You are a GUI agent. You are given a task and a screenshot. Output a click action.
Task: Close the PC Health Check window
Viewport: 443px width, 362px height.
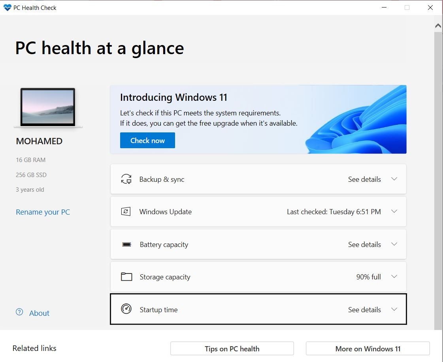pyautogui.click(x=430, y=8)
